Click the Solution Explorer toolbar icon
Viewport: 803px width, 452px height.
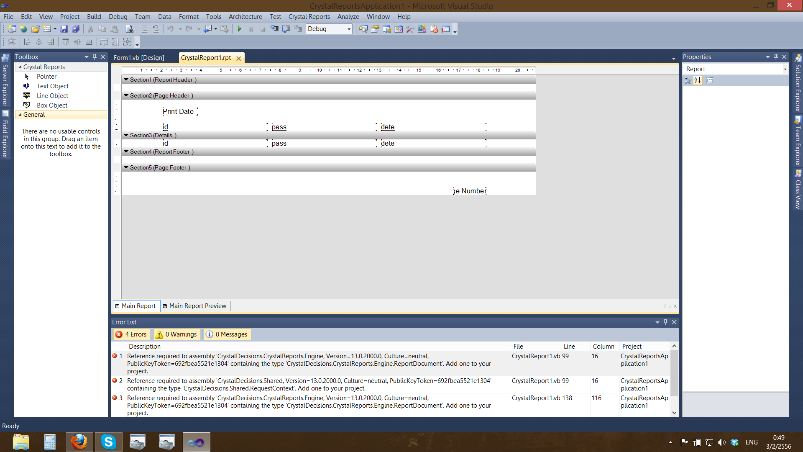coord(363,29)
